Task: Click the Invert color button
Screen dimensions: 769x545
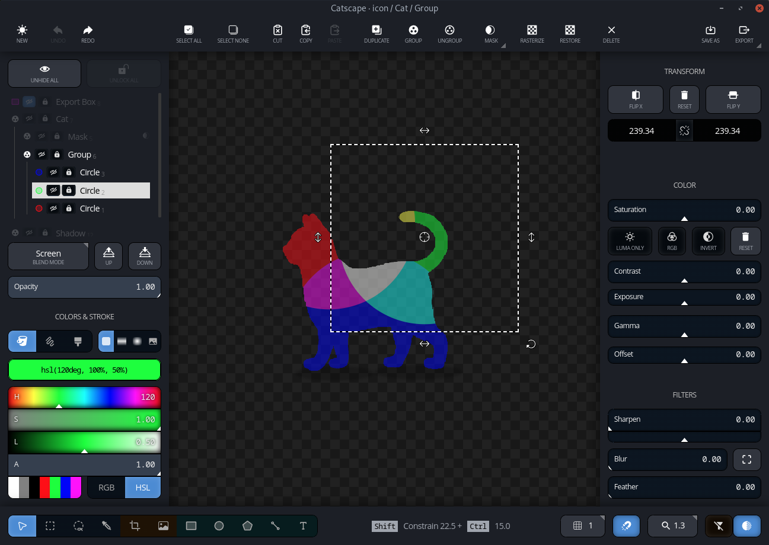Action: 709,241
